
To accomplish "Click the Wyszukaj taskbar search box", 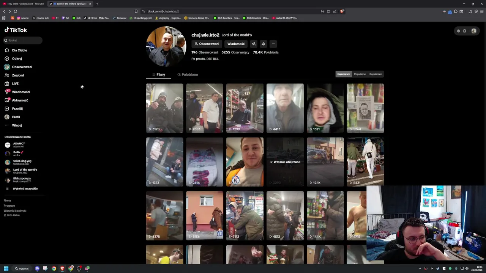I will pos(22,268).
